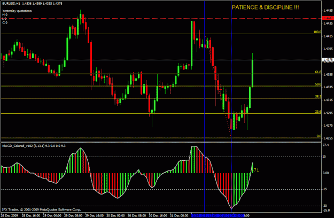The width and height of the screenshot is (334, 218).
Task: Select the yellow '+71' MACD label
Action: pyautogui.click(x=255, y=170)
